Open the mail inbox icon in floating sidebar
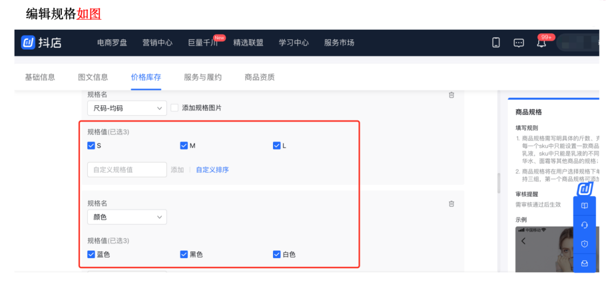Image resolution: width=608 pixels, height=294 pixels. [x=585, y=263]
